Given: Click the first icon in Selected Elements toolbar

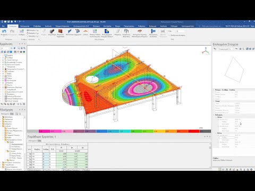Looking at the screenshot, I should [215, 49].
